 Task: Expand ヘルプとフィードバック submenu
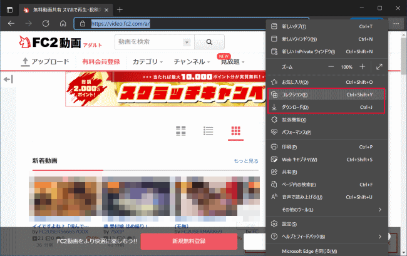327,237
